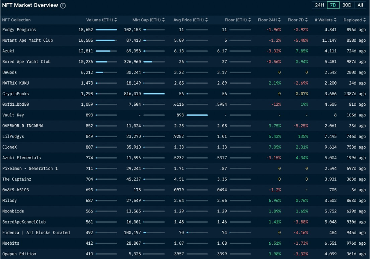
Task: Open Mutant Ape Yacht Club collection
Action: click(27, 40)
